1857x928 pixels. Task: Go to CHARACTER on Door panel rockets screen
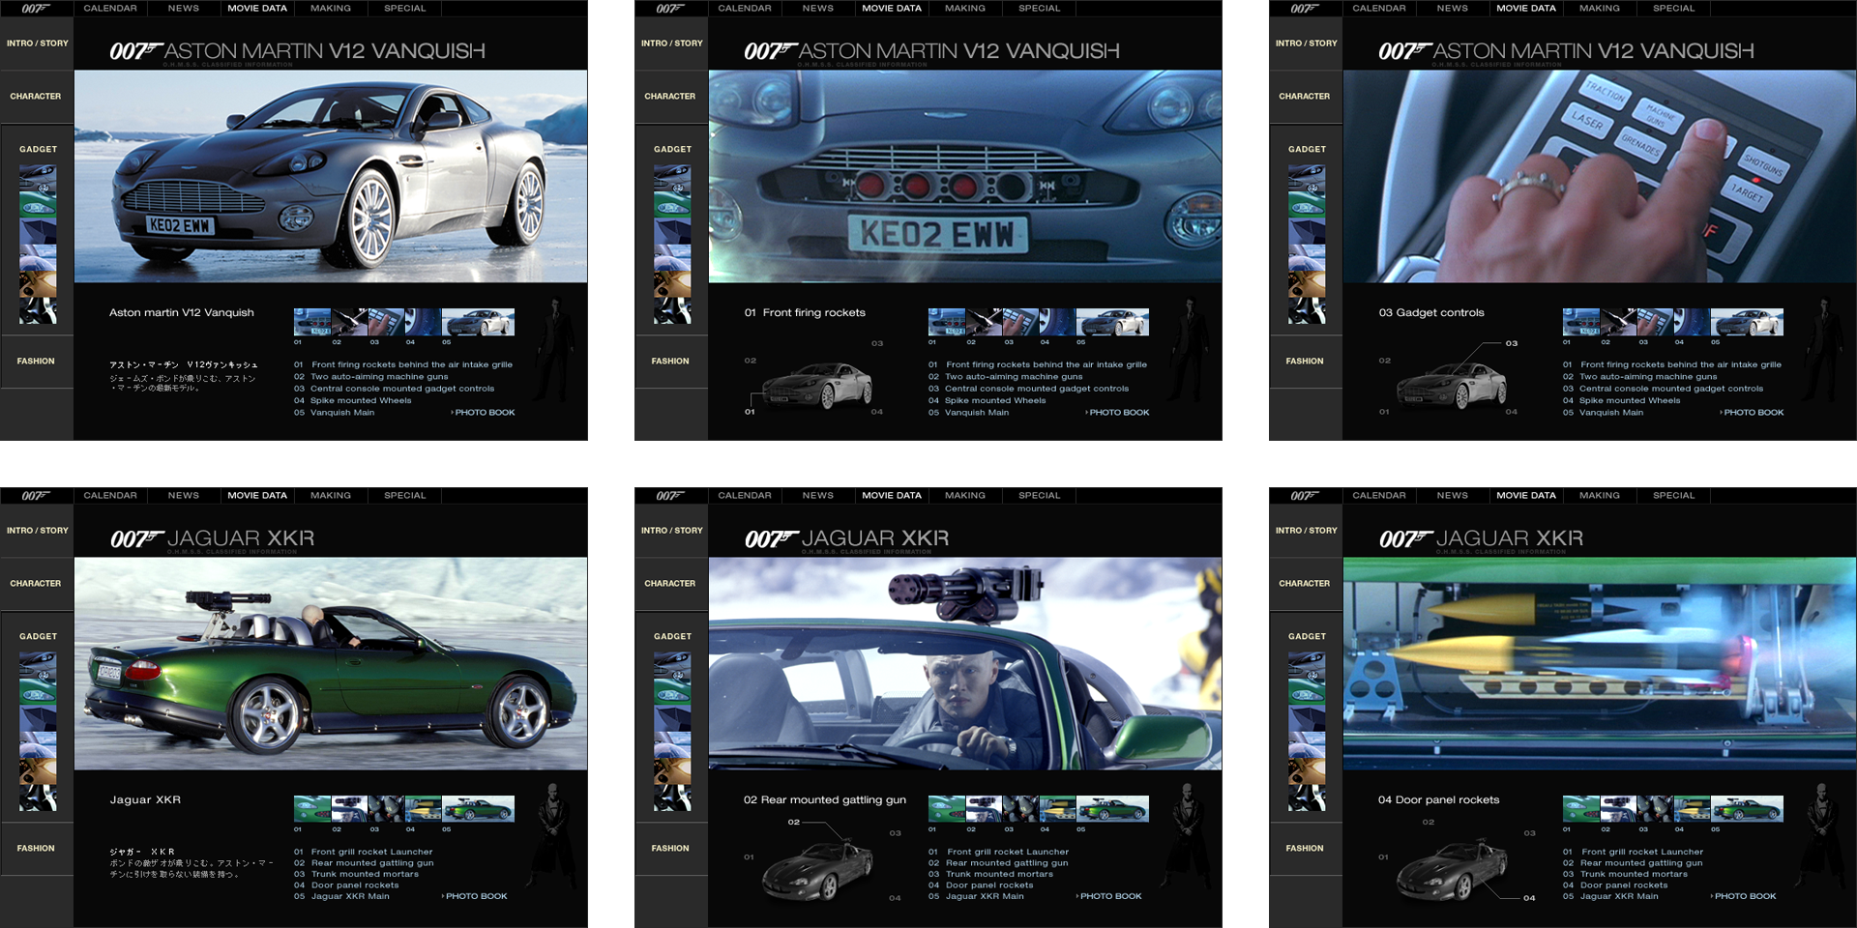point(1305,584)
